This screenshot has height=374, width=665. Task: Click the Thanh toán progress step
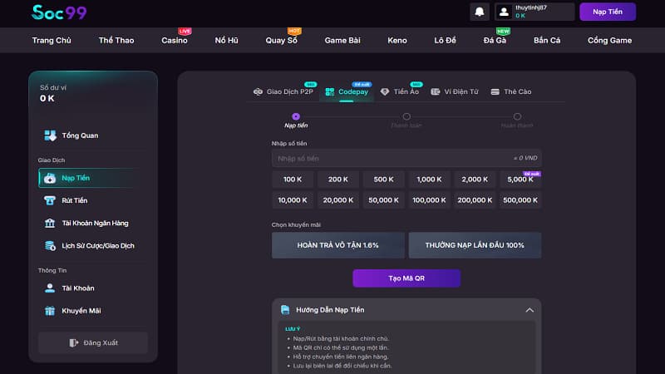click(x=406, y=117)
